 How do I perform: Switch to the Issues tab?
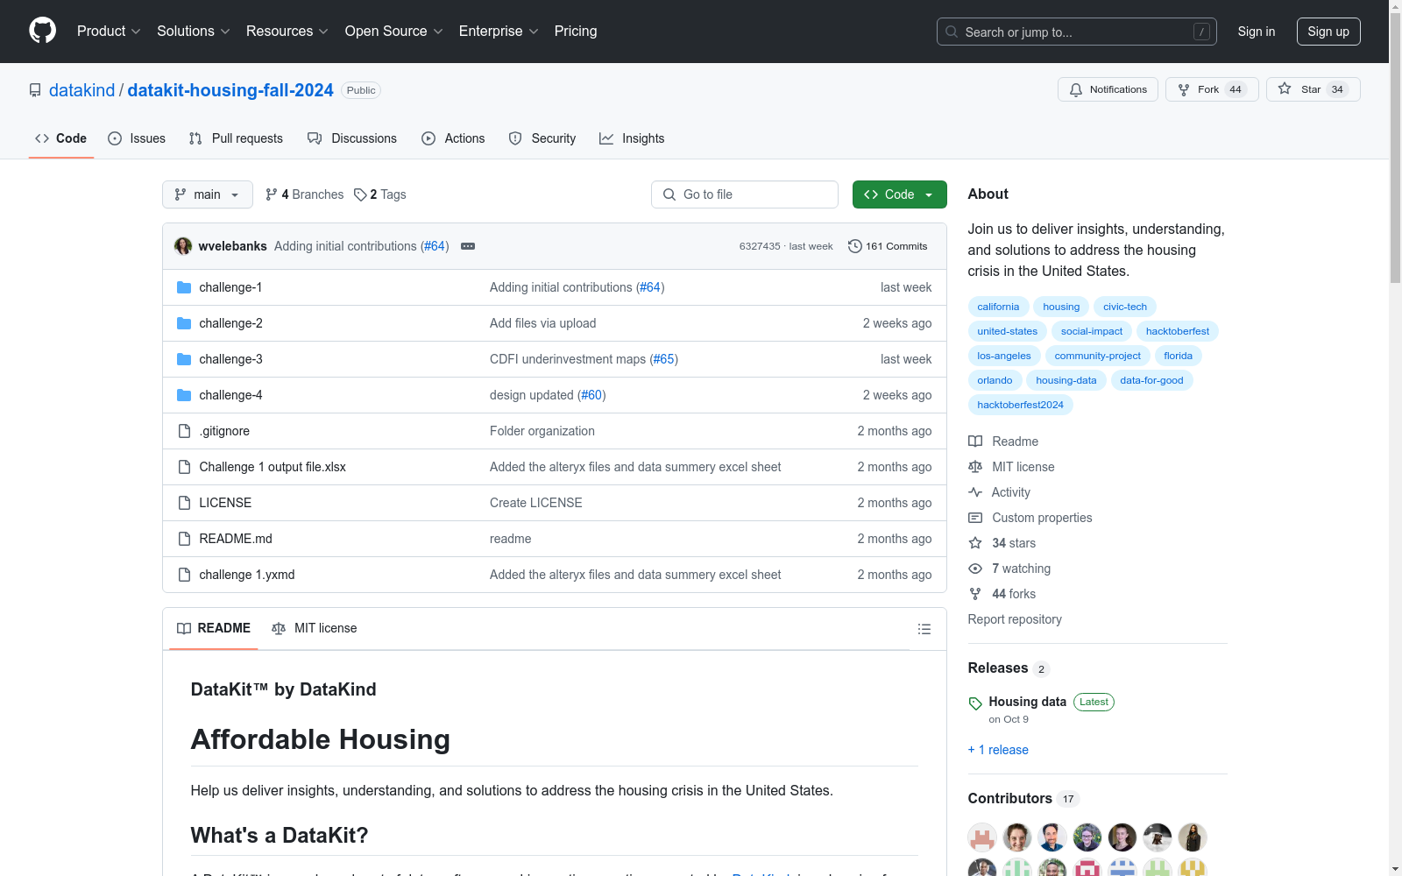pyautogui.click(x=137, y=138)
